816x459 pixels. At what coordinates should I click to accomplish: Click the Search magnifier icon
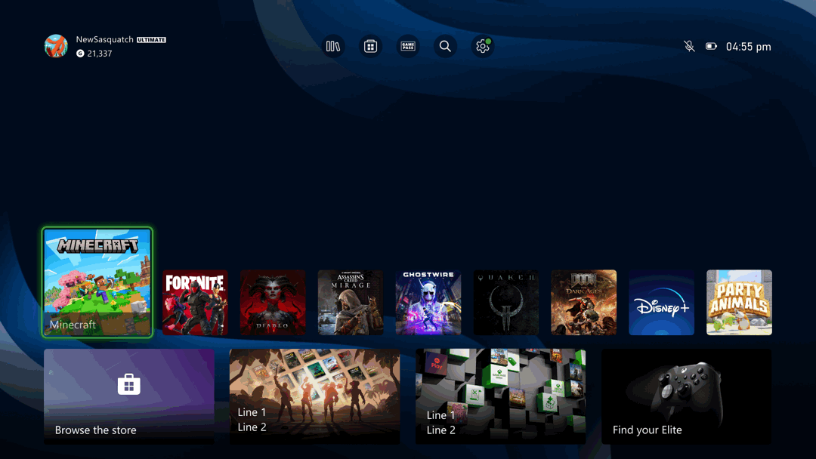(x=446, y=46)
